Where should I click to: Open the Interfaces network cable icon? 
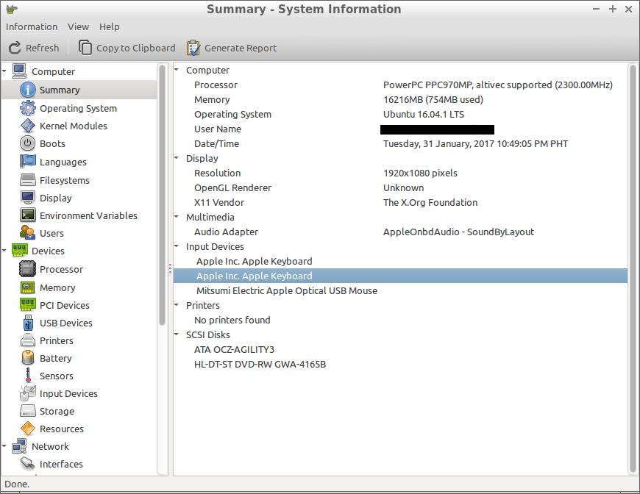coord(28,464)
